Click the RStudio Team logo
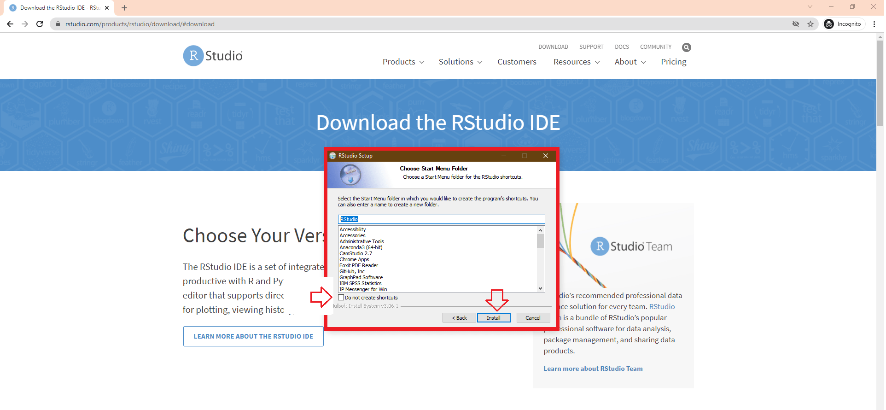This screenshot has height=410, width=886. [631, 246]
